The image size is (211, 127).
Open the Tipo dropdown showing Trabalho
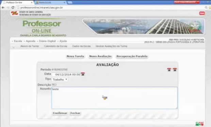click(60, 80)
